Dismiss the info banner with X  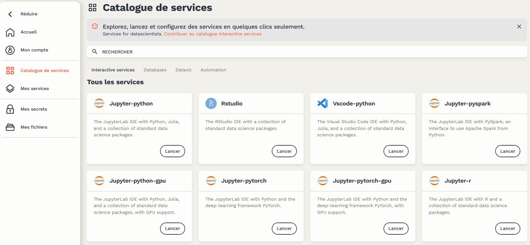pyautogui.click(x=519, y=27)
